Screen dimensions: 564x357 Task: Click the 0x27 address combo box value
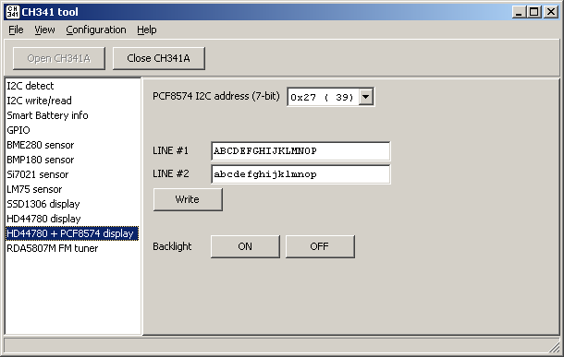tap(323, 97)
